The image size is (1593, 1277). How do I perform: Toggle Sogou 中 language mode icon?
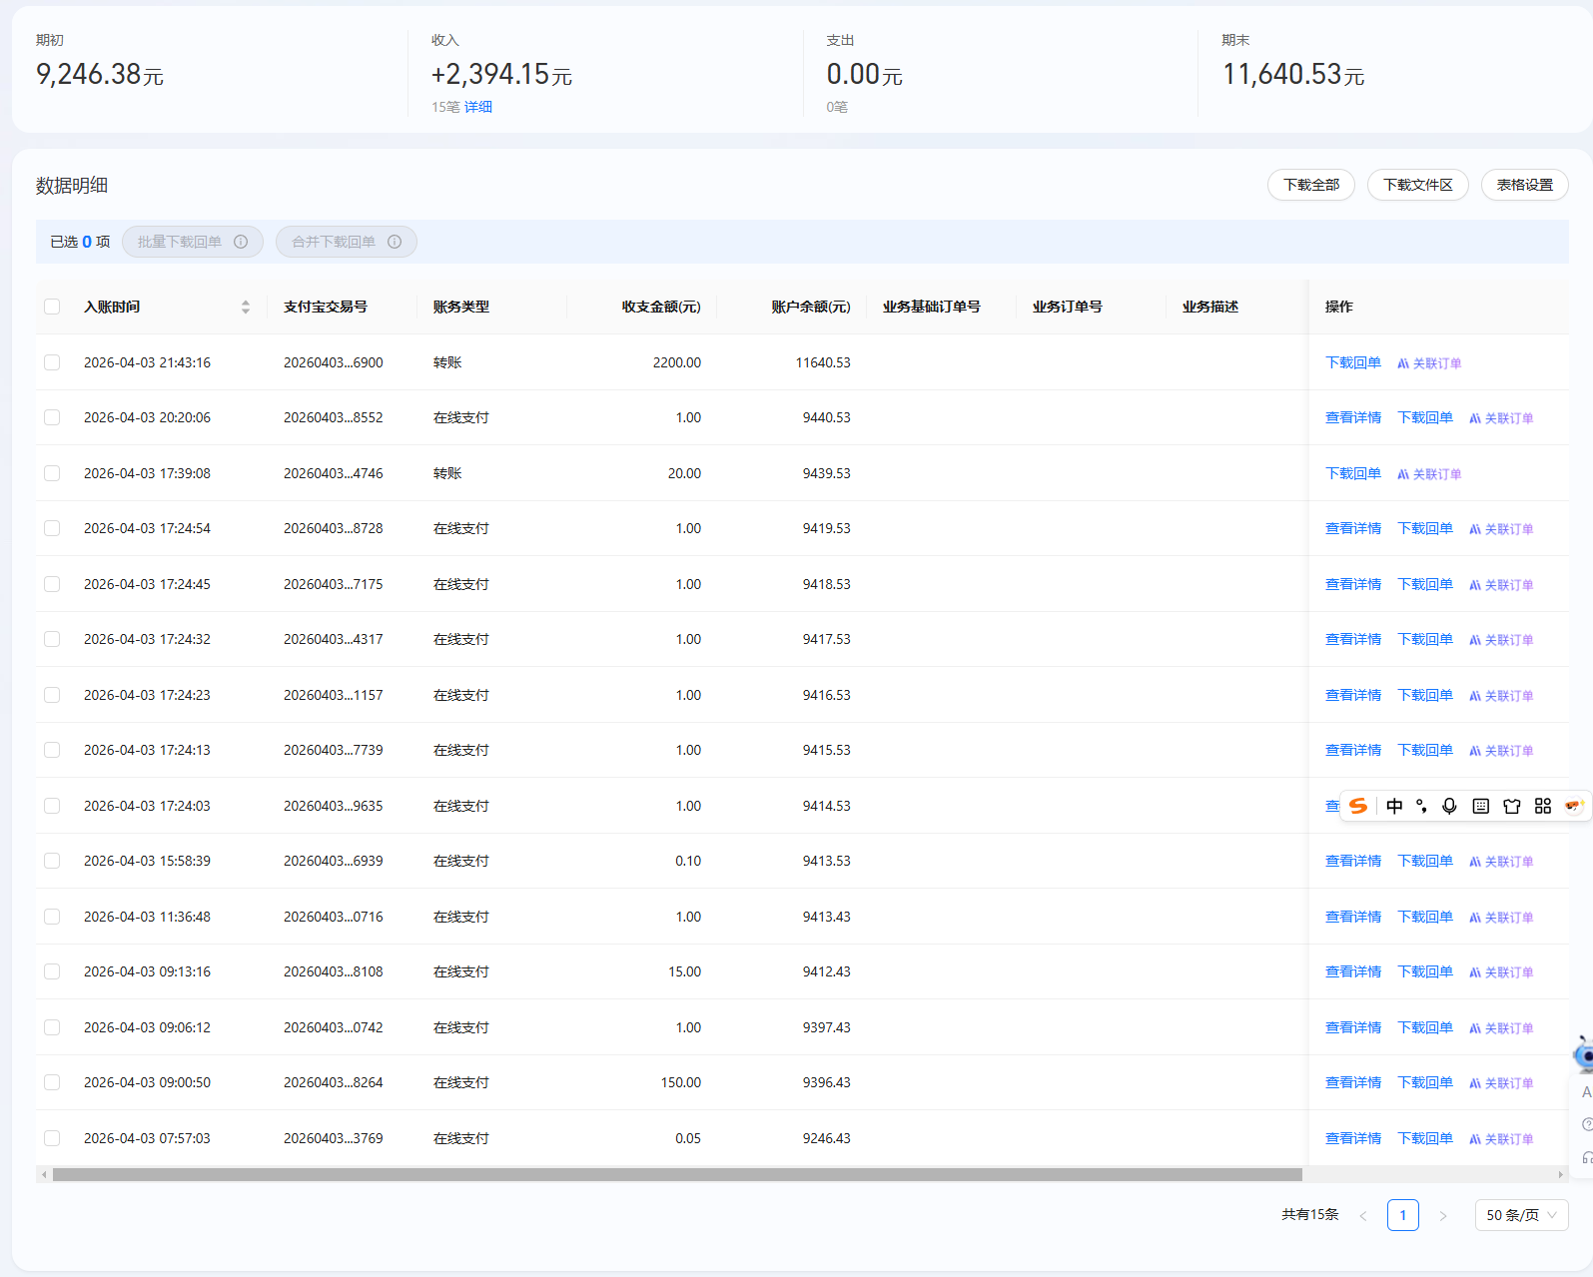(x=1394, y=806)
